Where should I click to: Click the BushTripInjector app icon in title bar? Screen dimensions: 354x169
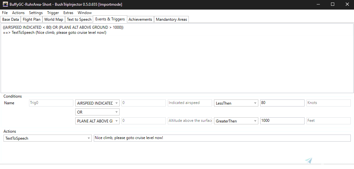coord(5,4)
